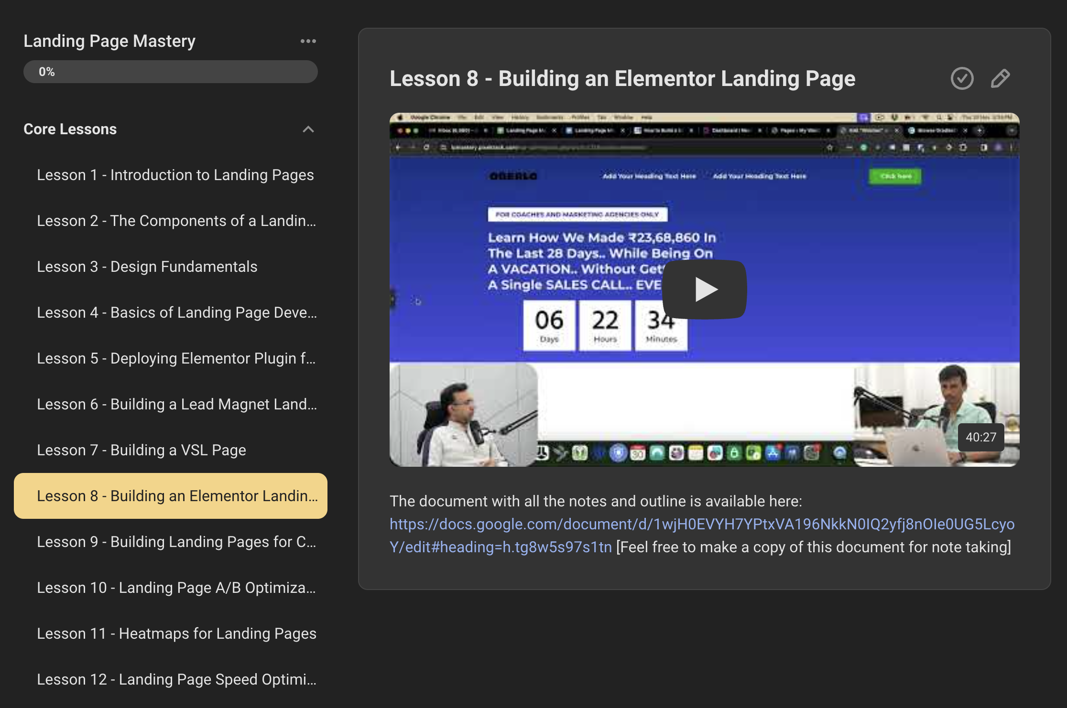
Task: Select Lesson 3 - Design Fundamentals
Action: pyautogui.click(x=147, y=267)
